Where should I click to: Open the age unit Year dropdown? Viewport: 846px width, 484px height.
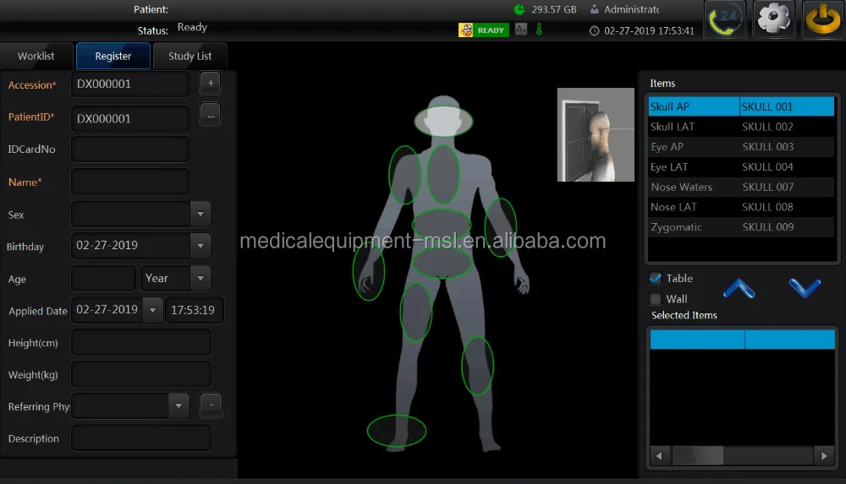tap(201, 278)
